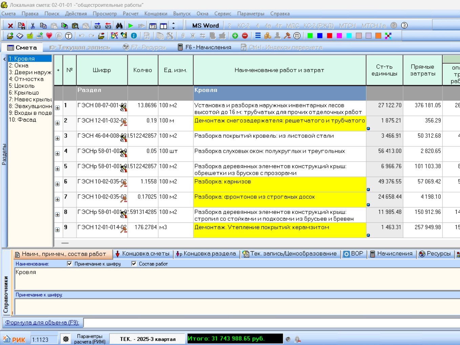Click 'Формула для объема (F9)' link
Viewport: 460px width, 345px height.
coord(42,323)
